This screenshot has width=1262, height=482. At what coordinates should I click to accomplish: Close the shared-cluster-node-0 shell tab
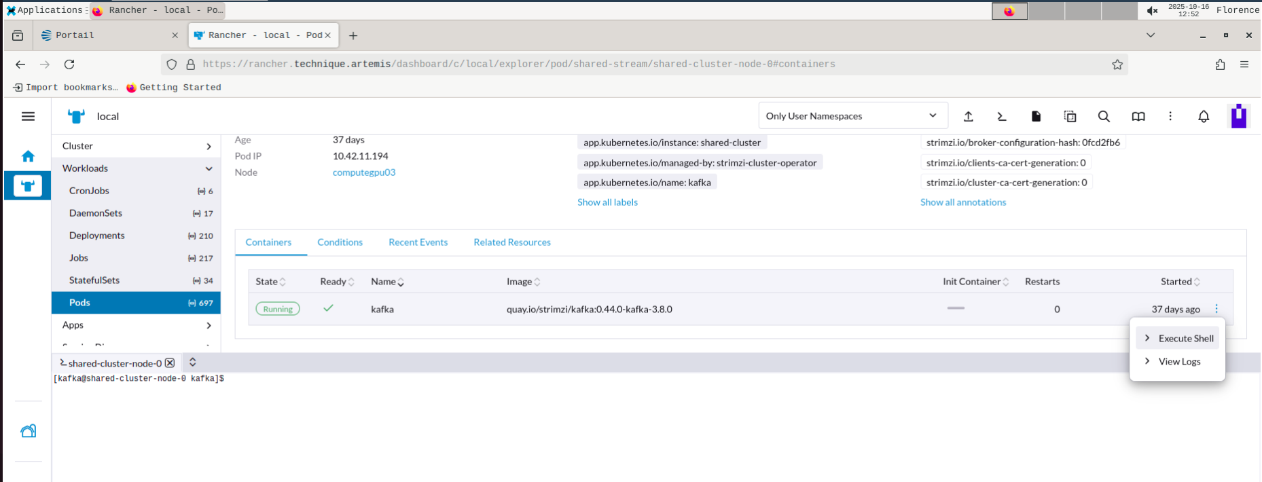(170, 363)
